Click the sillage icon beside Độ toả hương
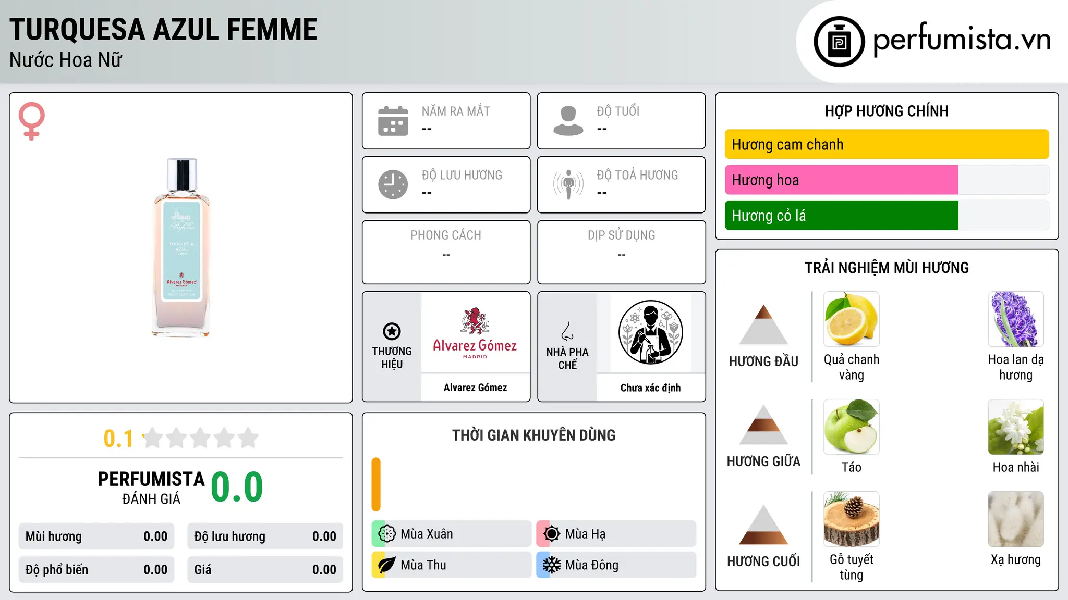Viewport: 1068px width, 600px height. click(x=568, y=184)
